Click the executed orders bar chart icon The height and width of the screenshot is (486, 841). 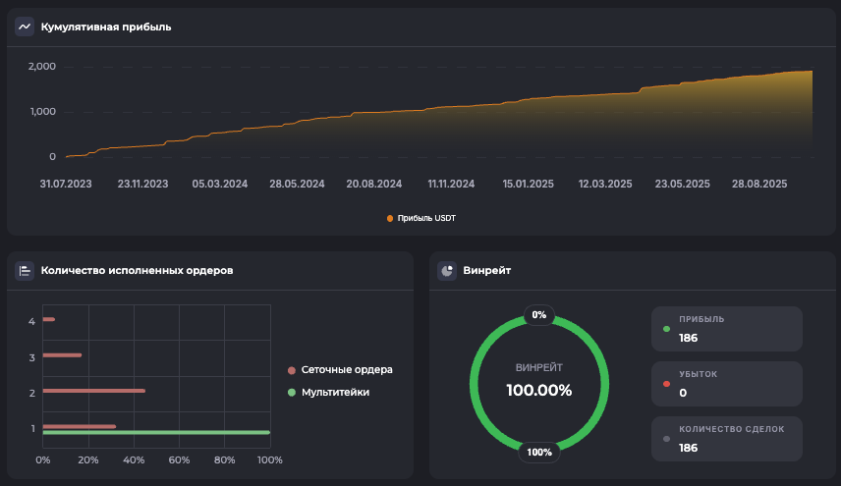coord(25,270)
